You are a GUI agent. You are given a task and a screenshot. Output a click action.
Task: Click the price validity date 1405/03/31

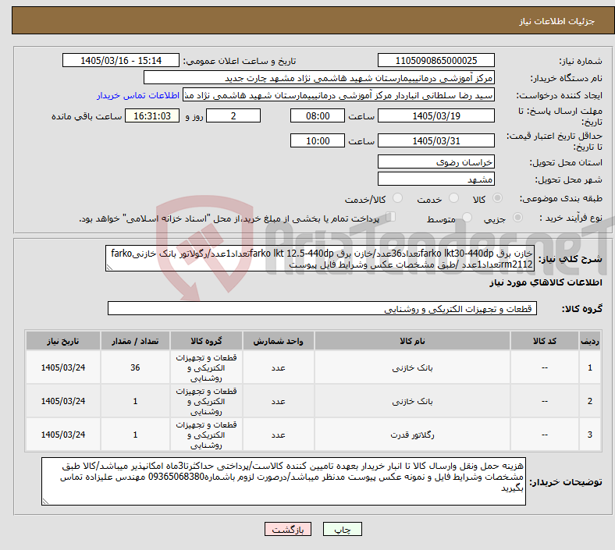[435, 140]
